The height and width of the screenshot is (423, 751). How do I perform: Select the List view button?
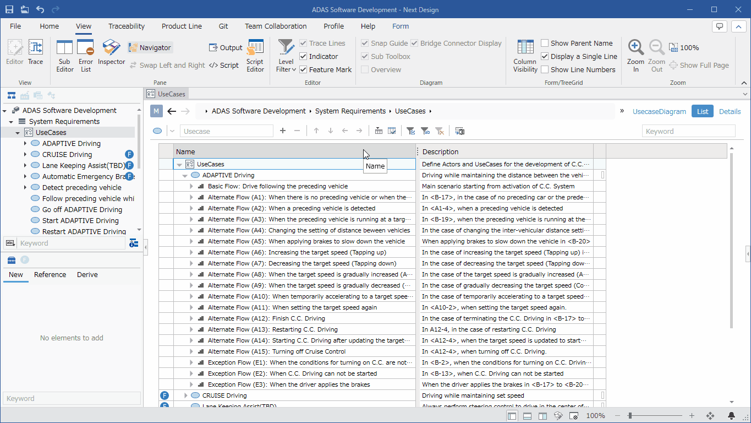pyautogui.click(x=703, y=111)
